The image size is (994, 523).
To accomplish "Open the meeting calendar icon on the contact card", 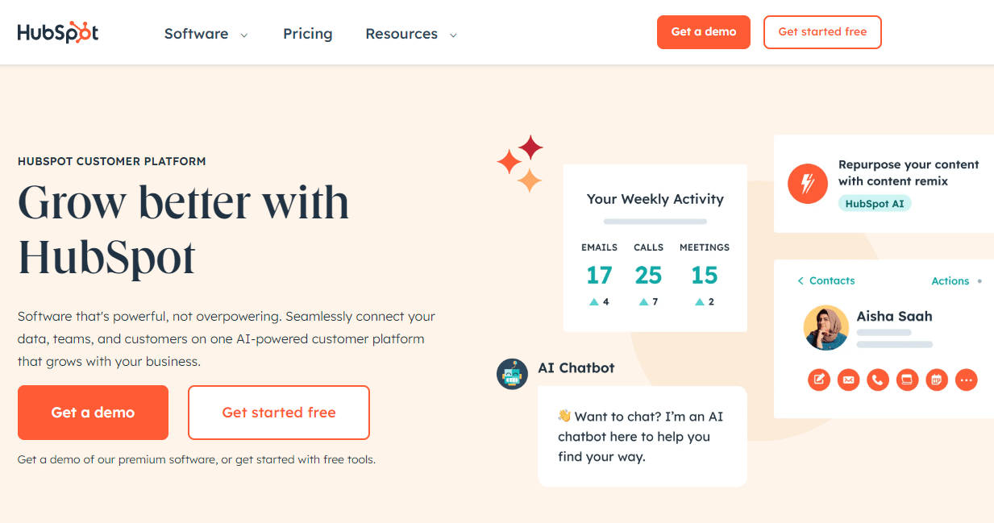I will pos(937,380).
